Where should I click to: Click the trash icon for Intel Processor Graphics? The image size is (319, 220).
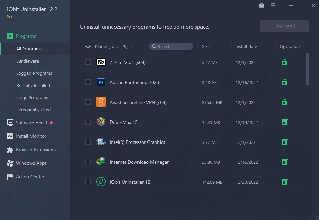[284, 142]
